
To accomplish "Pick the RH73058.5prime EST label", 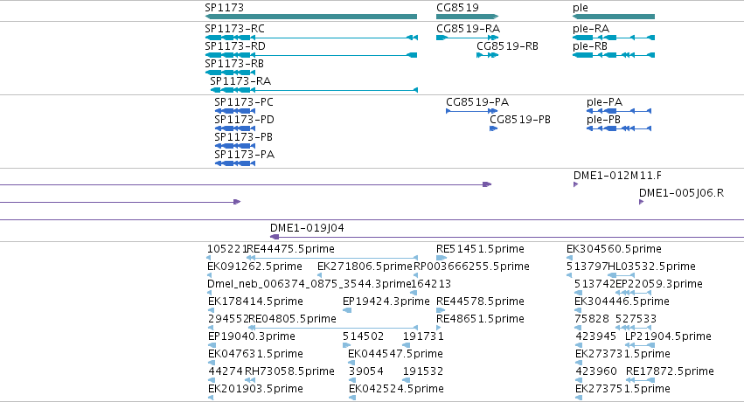I will point(290,371).
